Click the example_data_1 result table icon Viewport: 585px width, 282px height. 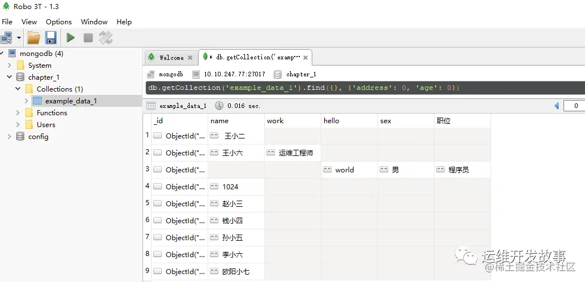click(150, 106)
